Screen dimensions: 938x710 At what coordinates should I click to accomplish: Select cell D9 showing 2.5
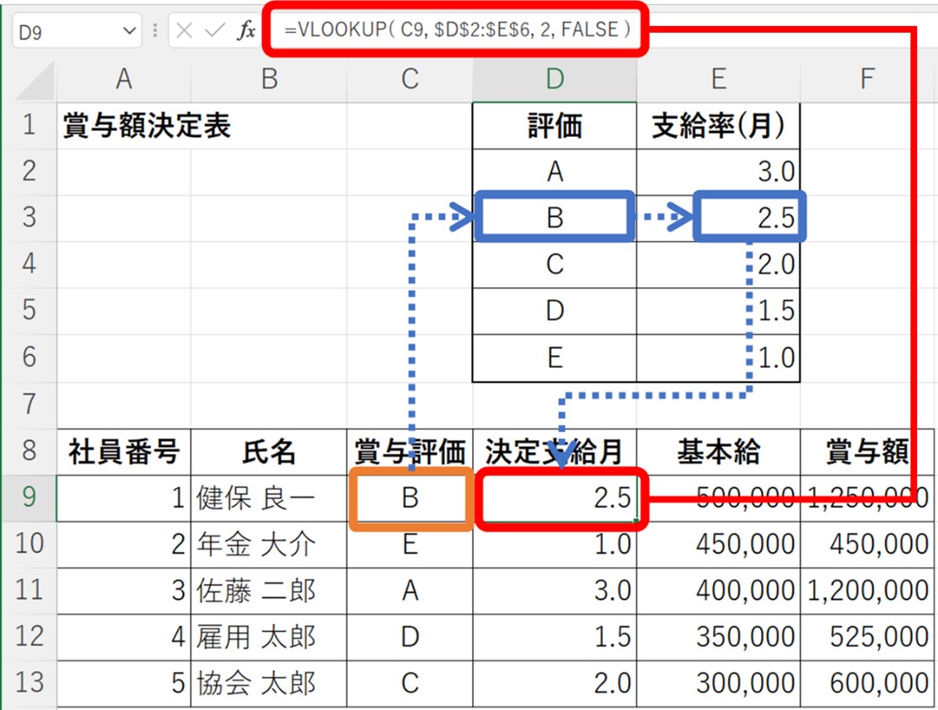coord(554,498)
